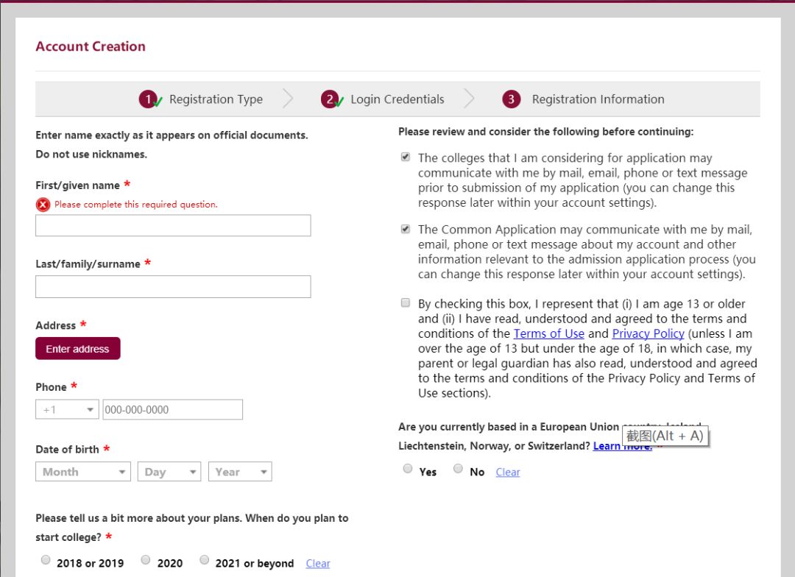The height and width of the screenshot is (577, 795).
Task: Click the phone number 000-000-0000 field
Action: point(172,410)
